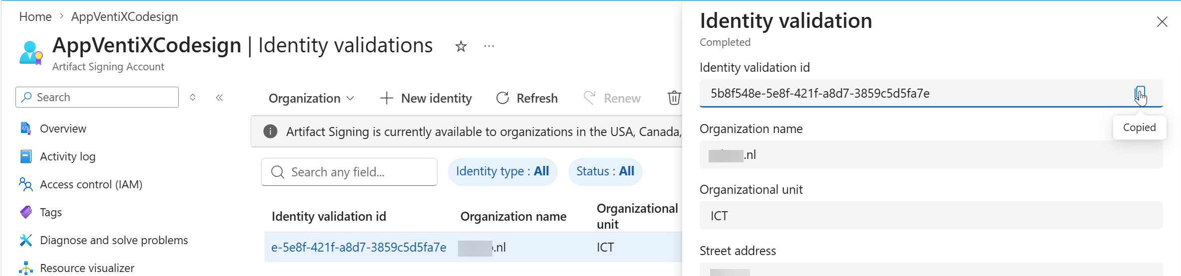Open the more options ellipsis menu
The height and width of the screenshot is (276, 1181).
tap(489, 46)
